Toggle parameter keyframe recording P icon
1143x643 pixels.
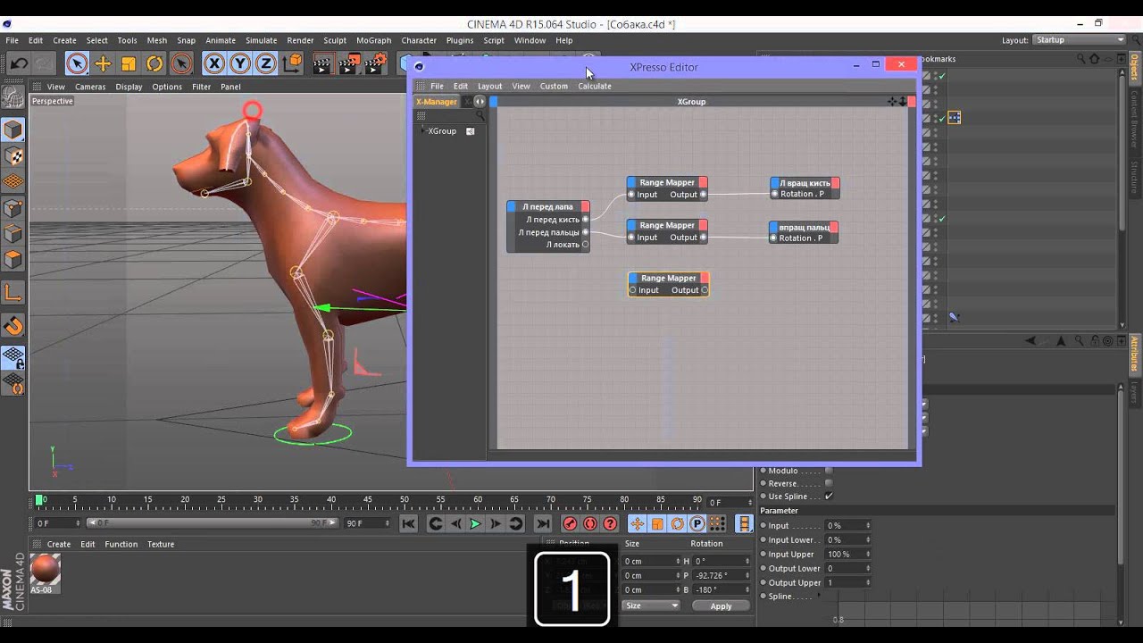[697, 524]
